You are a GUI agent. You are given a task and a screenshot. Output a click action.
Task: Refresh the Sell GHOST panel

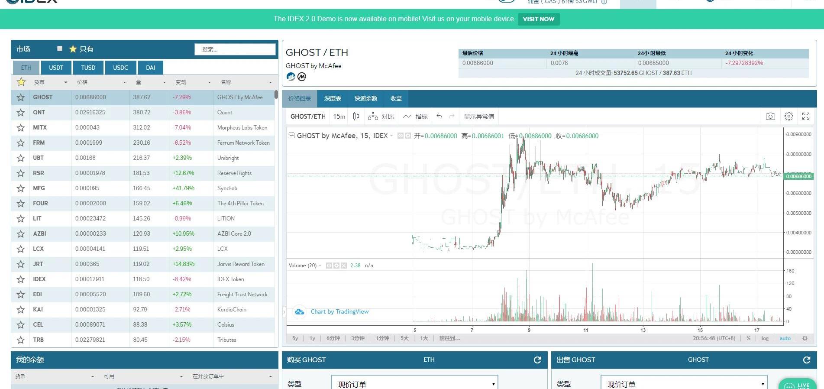coord(807,360)
